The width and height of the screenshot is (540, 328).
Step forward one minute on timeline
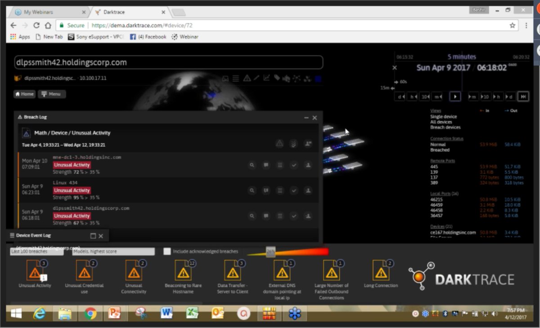[473, 97]
